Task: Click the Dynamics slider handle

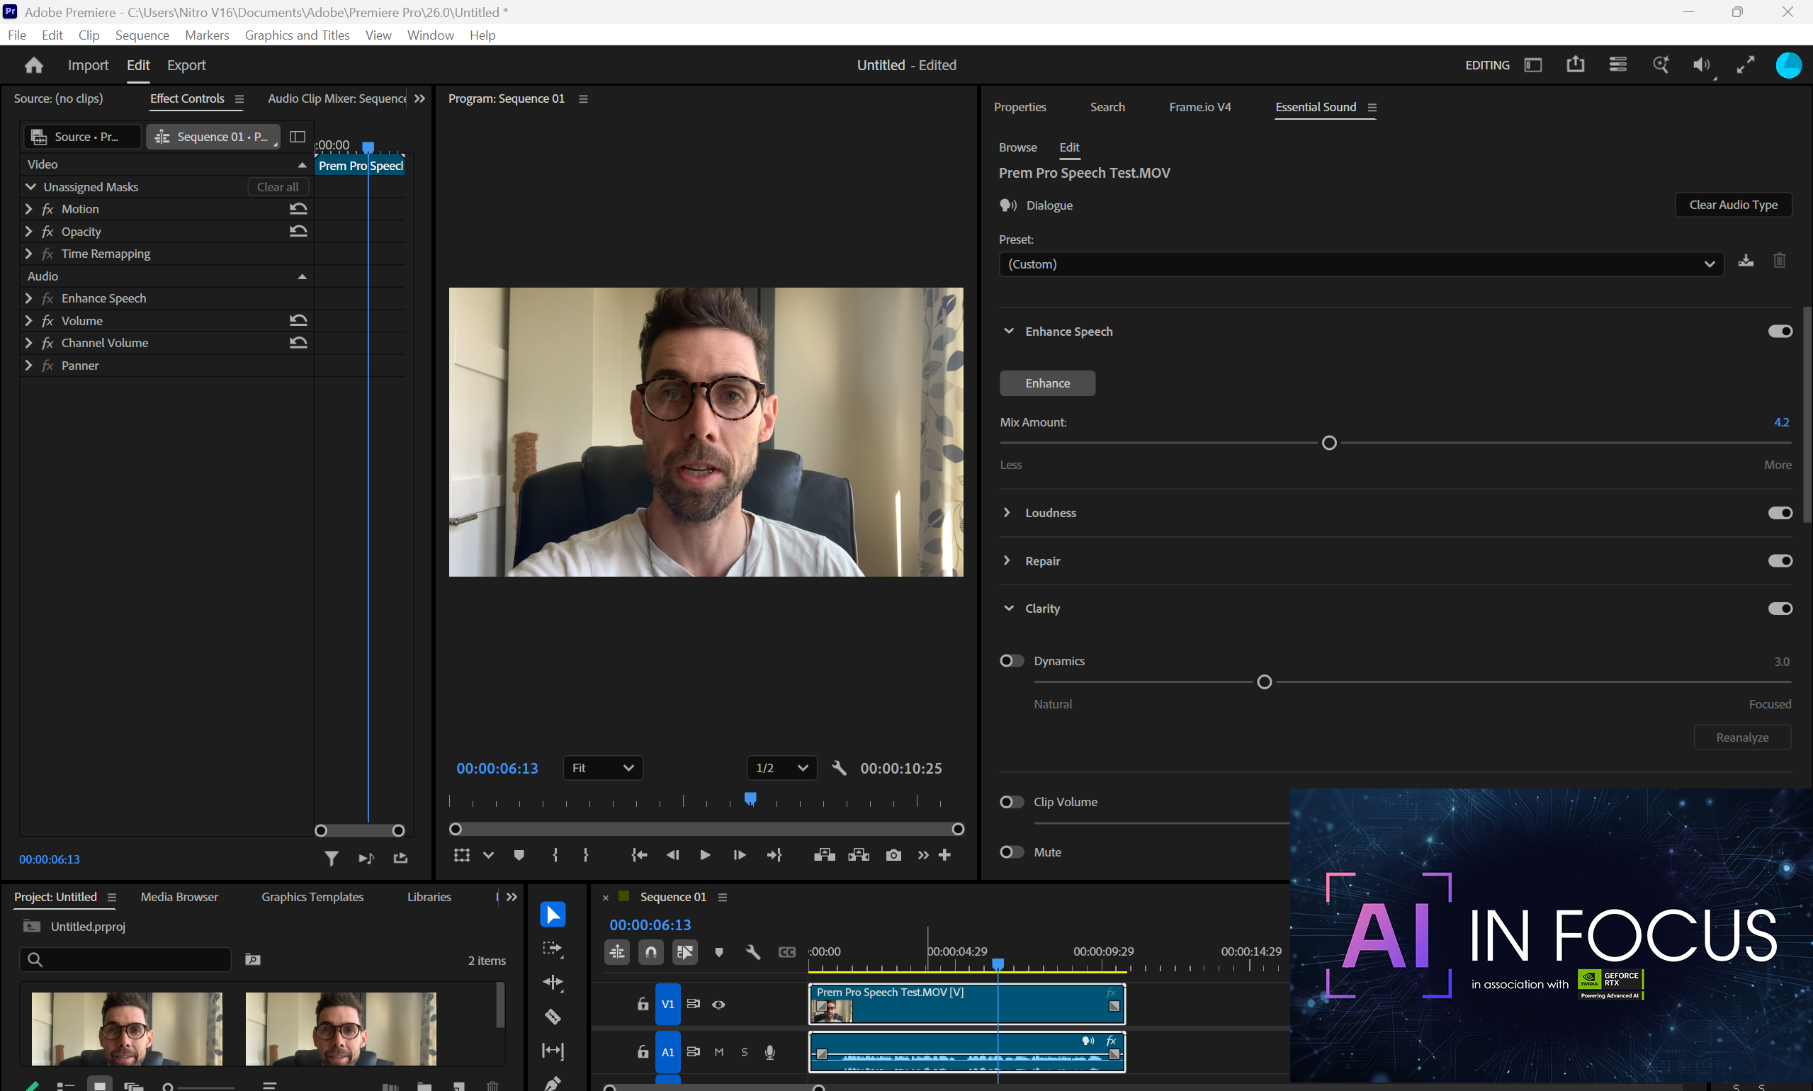Action: coord(1265,682)
